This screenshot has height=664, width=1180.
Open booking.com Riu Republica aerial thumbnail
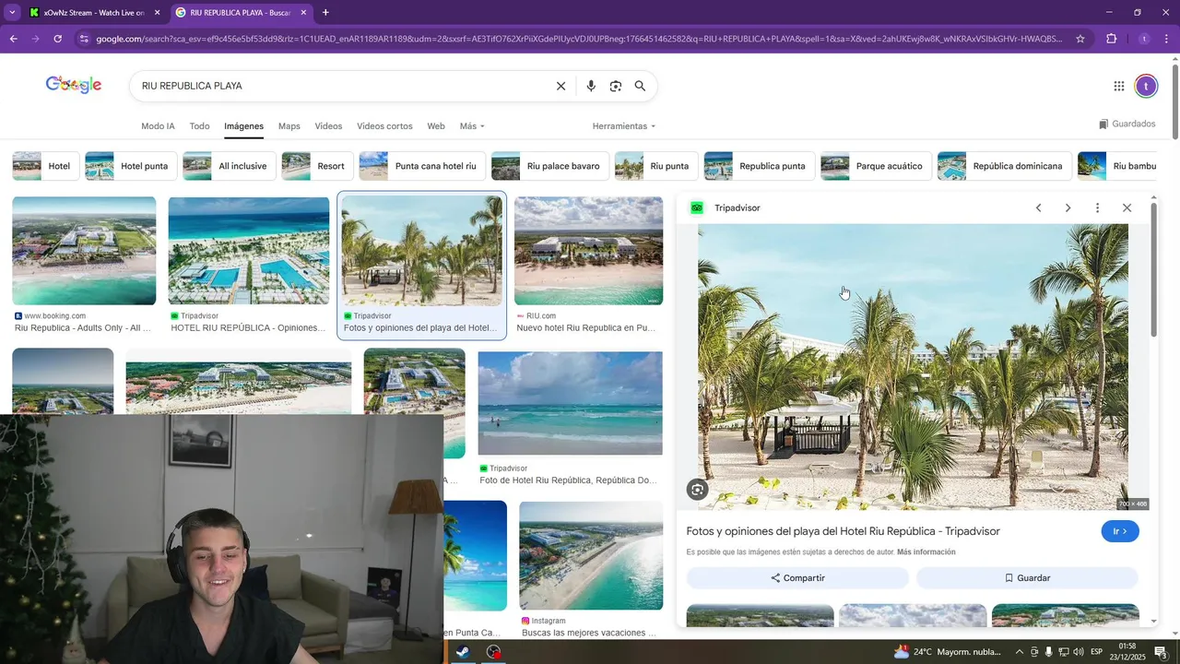pos(84,251)
